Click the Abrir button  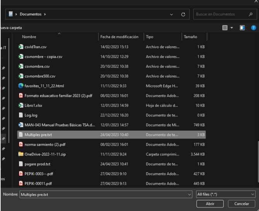(x=210, y=204)
